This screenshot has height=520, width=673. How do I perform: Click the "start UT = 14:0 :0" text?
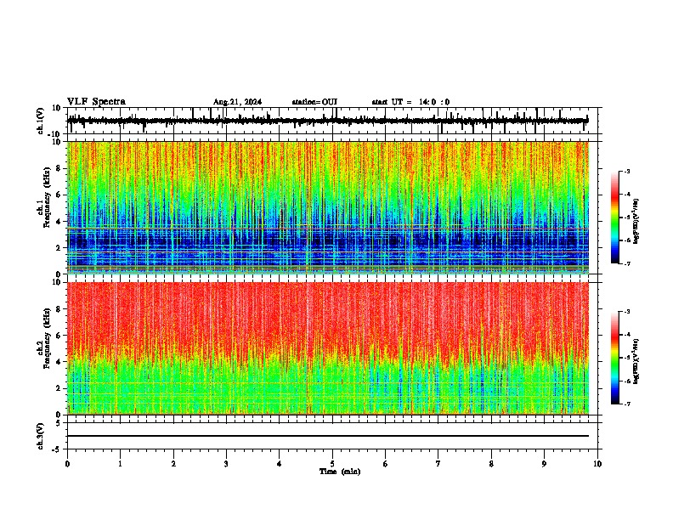(x=410, y=102)
